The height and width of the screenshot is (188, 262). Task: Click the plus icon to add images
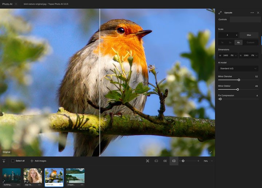pyautogui.click(x=32, y=161)
